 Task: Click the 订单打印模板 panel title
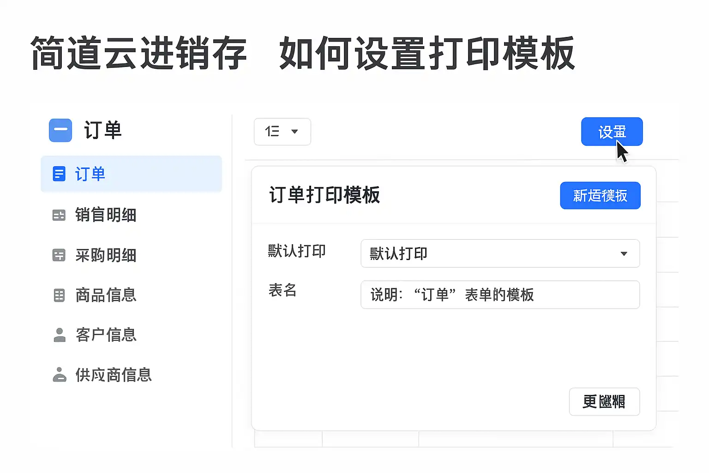[x=324, y=195]
